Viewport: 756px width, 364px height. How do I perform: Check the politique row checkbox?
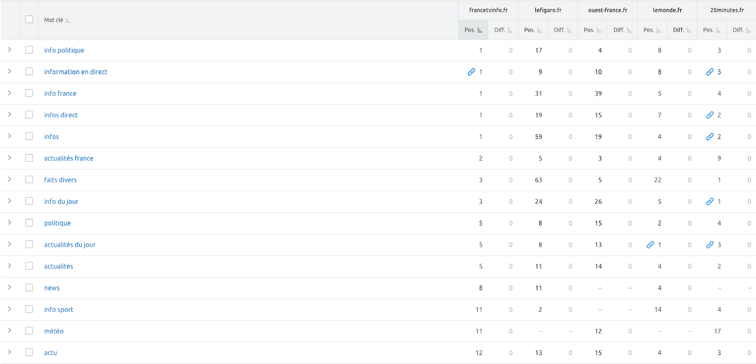point(29,223)
